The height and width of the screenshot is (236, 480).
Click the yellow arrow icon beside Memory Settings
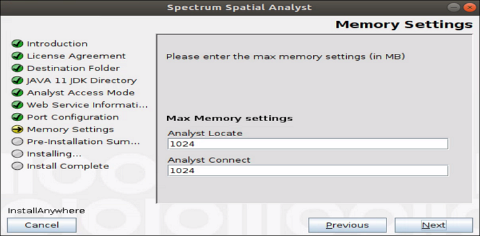coord(18,129)
